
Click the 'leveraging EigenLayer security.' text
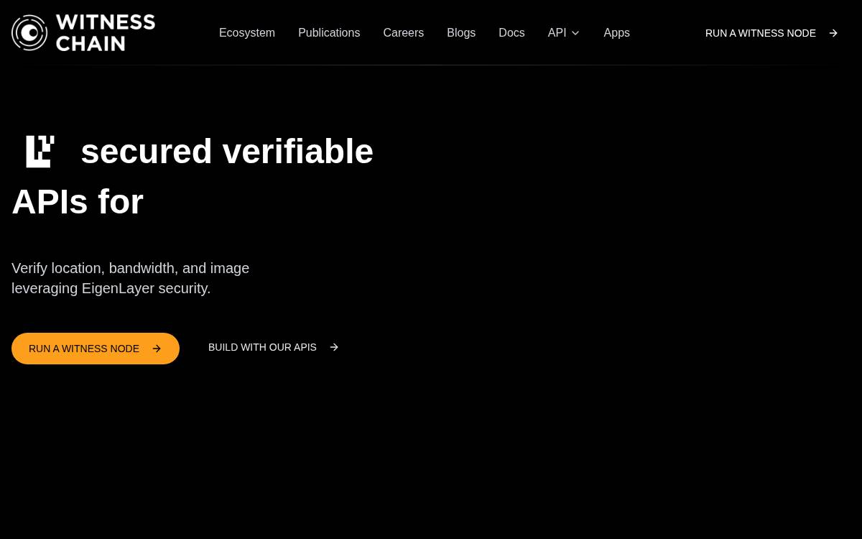pos(111,288)
